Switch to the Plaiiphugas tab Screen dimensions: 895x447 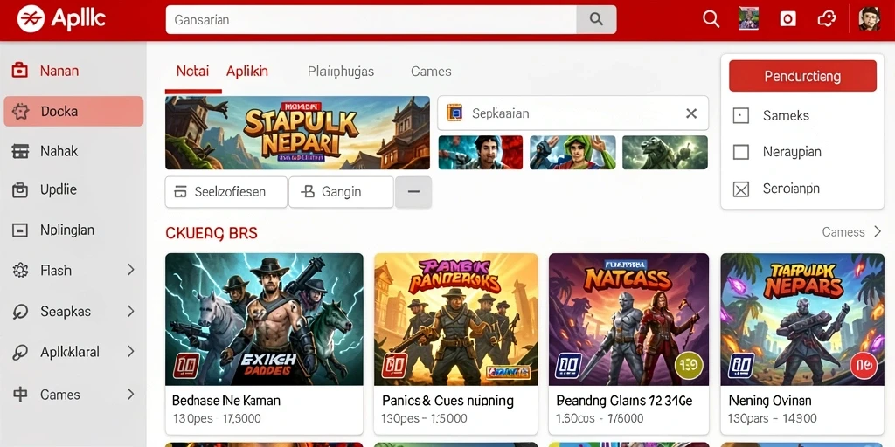coord(341,72)
